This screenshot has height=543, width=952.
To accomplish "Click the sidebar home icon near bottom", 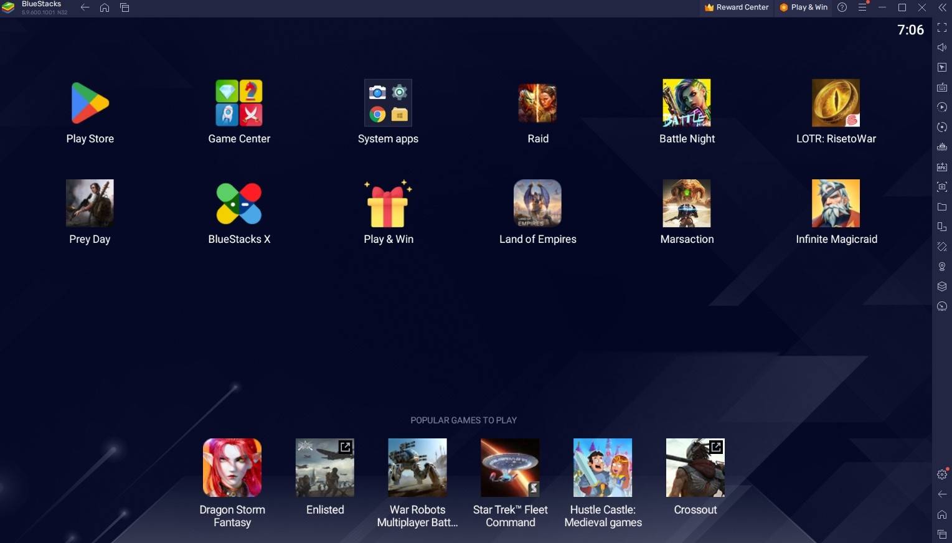I will pyautogui.click(x=942, y=514).
